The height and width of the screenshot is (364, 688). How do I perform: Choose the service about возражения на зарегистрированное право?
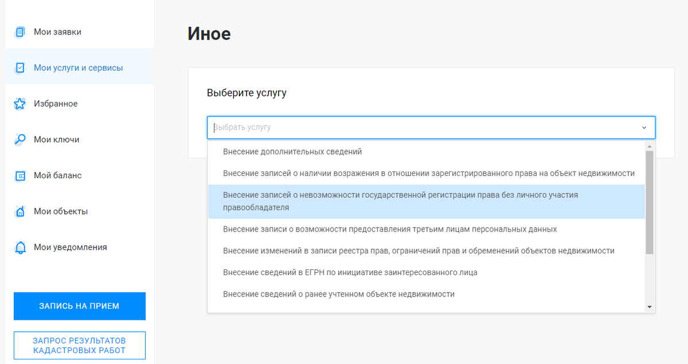401,173
